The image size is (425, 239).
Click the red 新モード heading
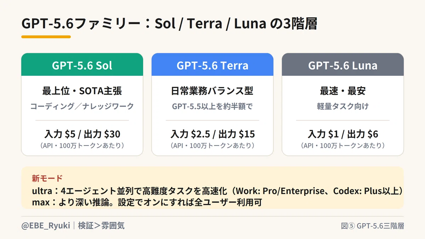tap(47, 178)
